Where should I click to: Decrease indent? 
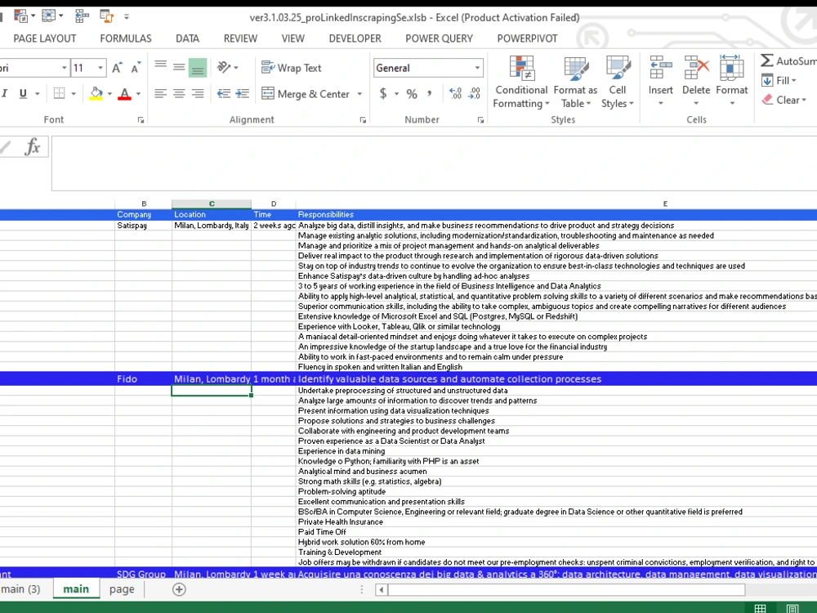[224, 94]
